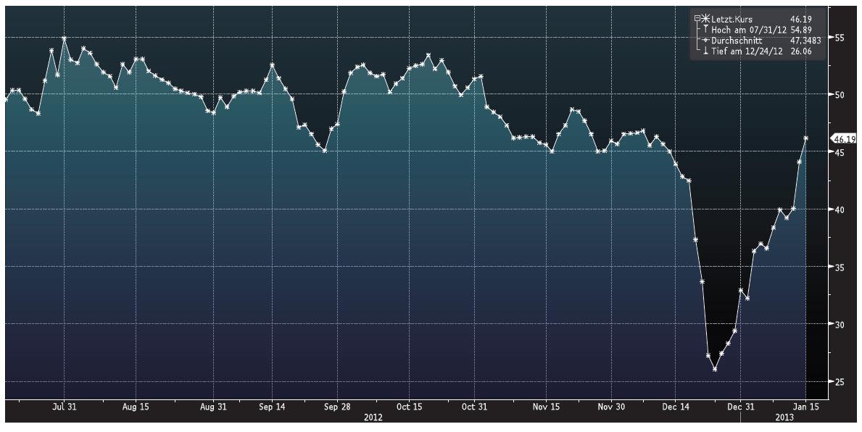This screenshot has height=432, width=862.
Task: Click the lowest data point near 26.06
Action: coord(715,370)
